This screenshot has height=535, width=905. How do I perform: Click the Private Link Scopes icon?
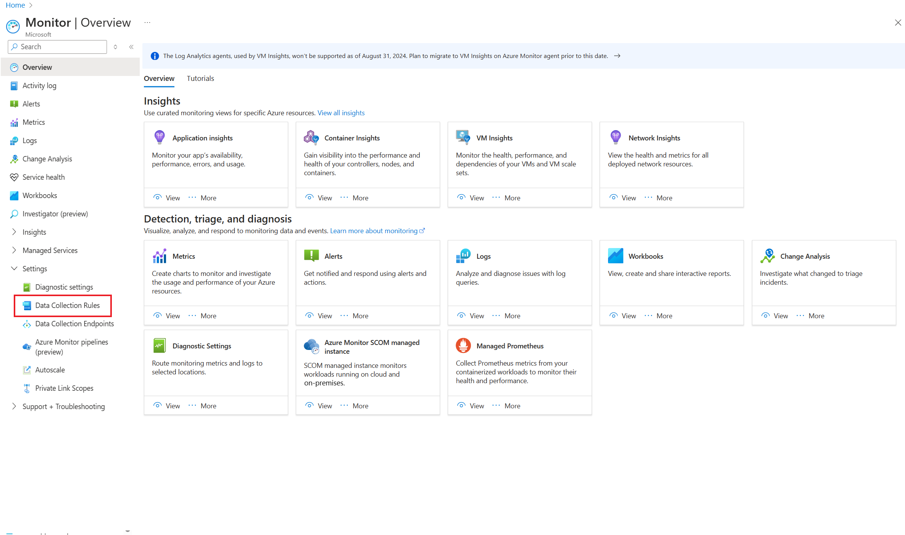27,388
